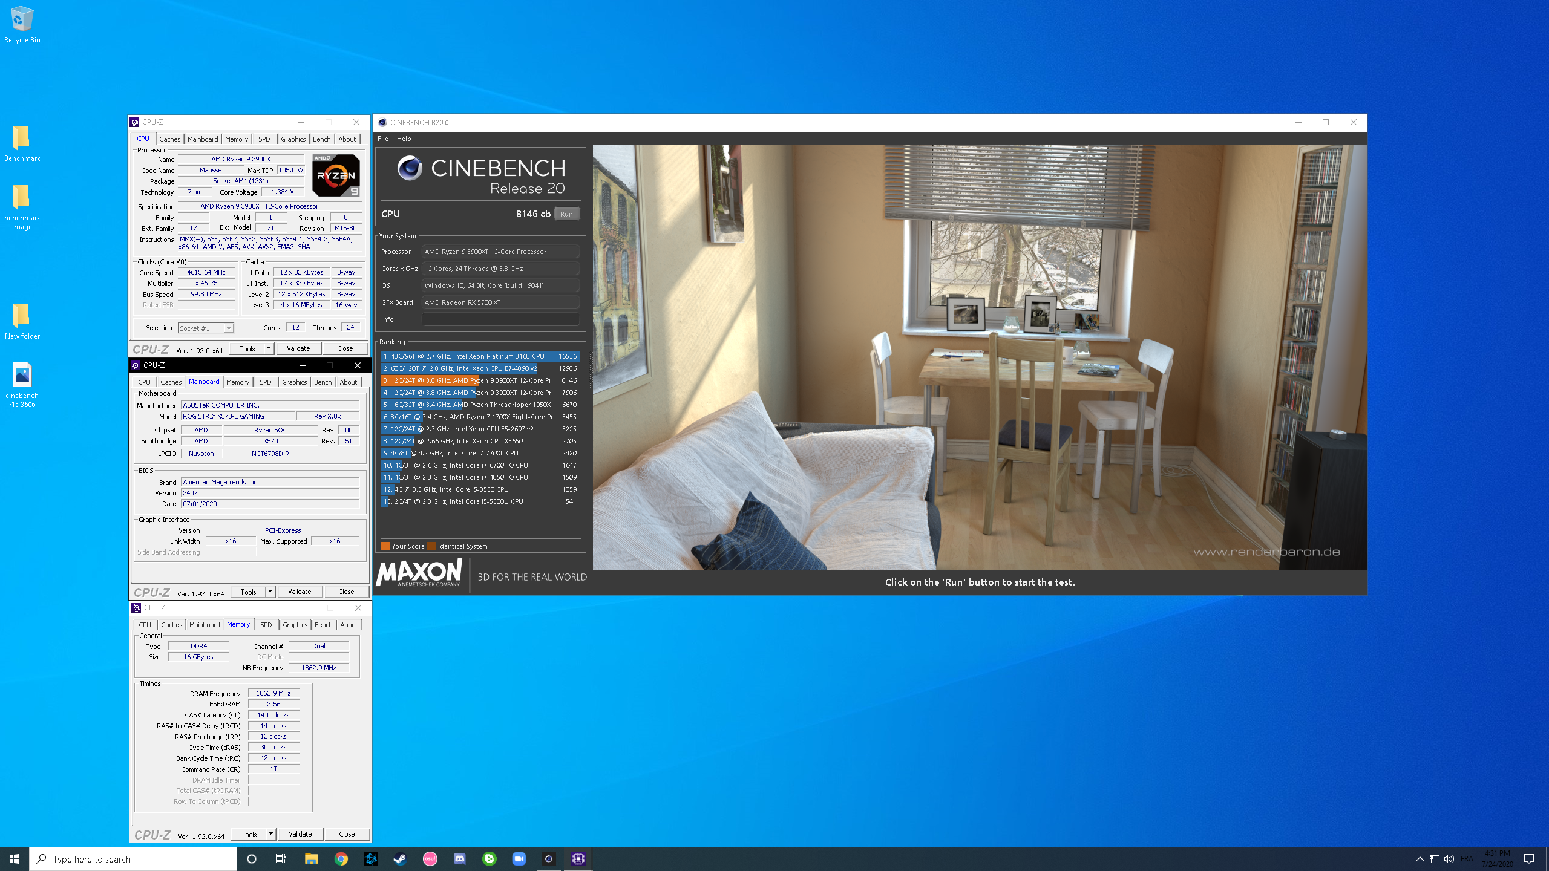The image size is (1549, 871).
Task: Switch to Bench tab in top CPU-Z
Action: coord(321,139)
